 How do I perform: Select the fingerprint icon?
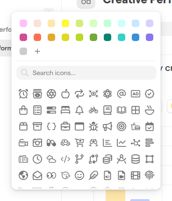150,175
